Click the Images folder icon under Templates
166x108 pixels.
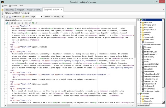coord(143,96)
